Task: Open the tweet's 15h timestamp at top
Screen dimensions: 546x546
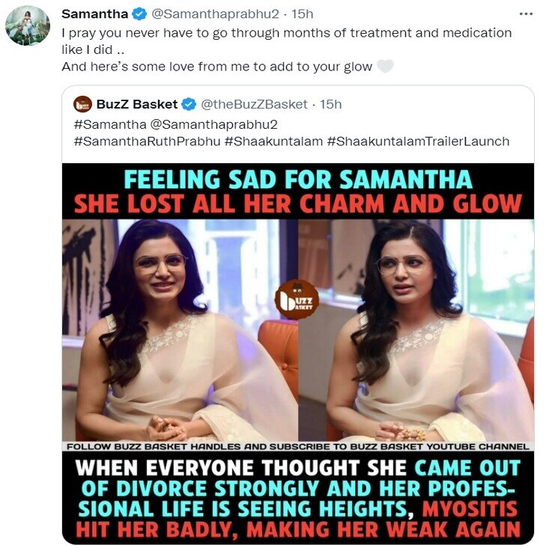Action: (303, 14)
